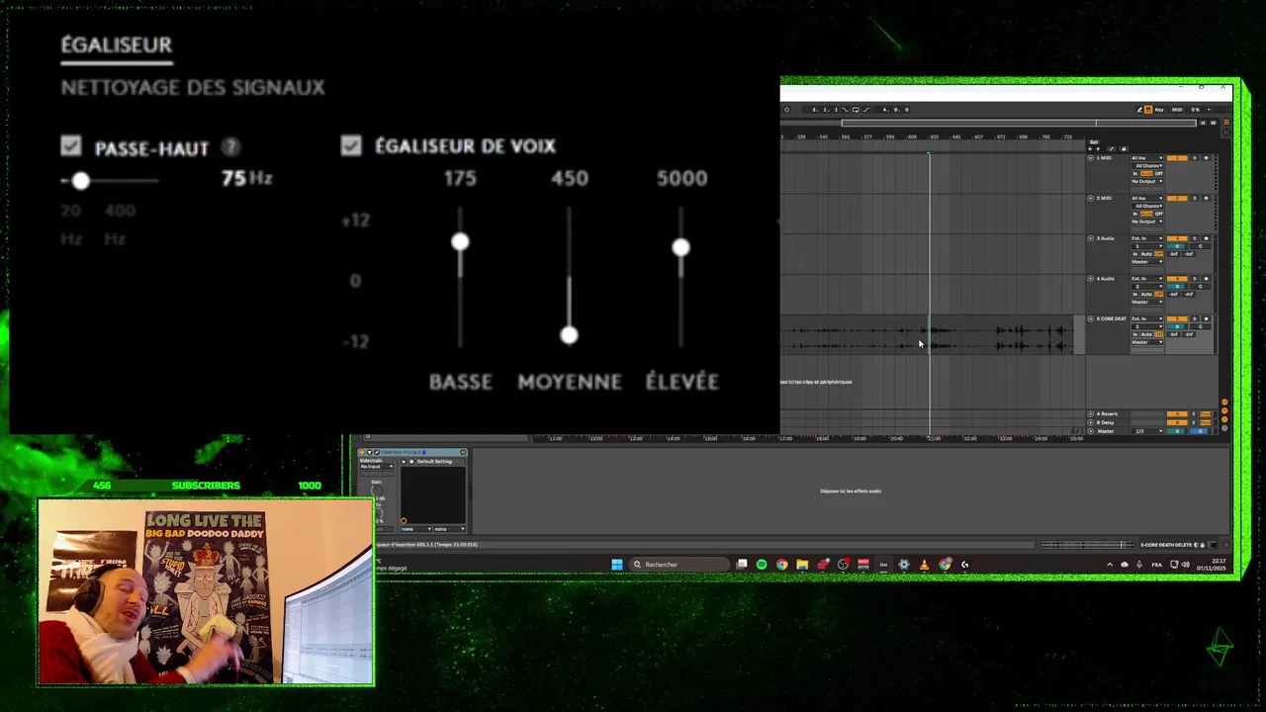Toggle the MIDI map mode button in Ableton
1266x712 pixels.
coord(1177,110)
